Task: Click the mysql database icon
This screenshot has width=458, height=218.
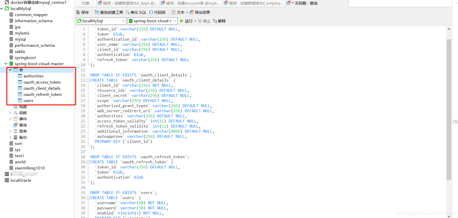Action: (x=11, y=39)
